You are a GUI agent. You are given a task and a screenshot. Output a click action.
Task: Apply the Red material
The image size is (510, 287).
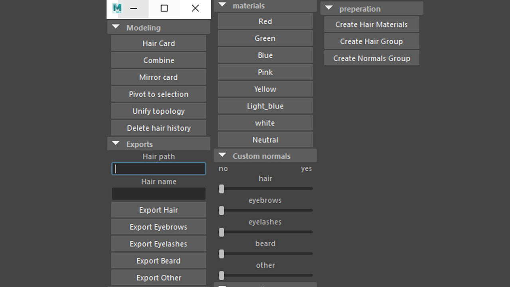265,21
